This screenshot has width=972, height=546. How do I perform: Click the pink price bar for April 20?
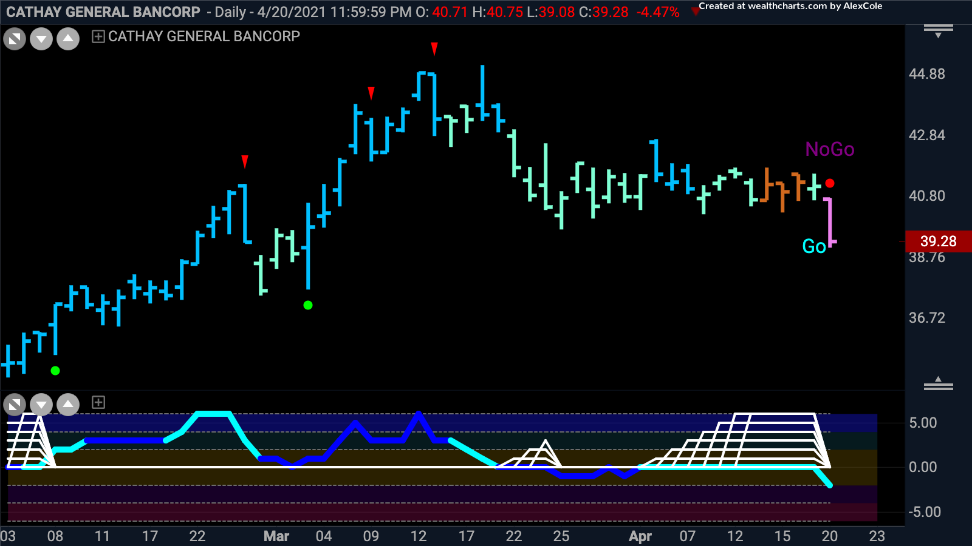(x=830, y=221)
